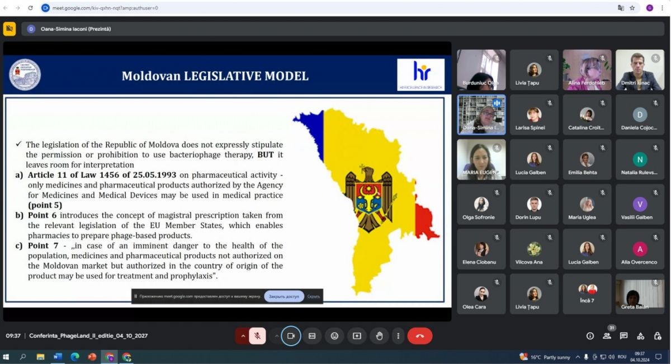Open the 'Încă 7' more participants tile
The height and width of the screenshot is (364, 671).
coord(587,294)
